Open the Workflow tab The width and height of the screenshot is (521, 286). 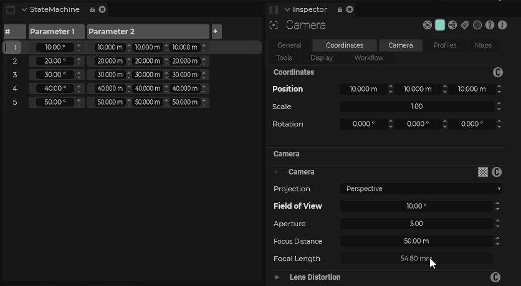(368, 58)
